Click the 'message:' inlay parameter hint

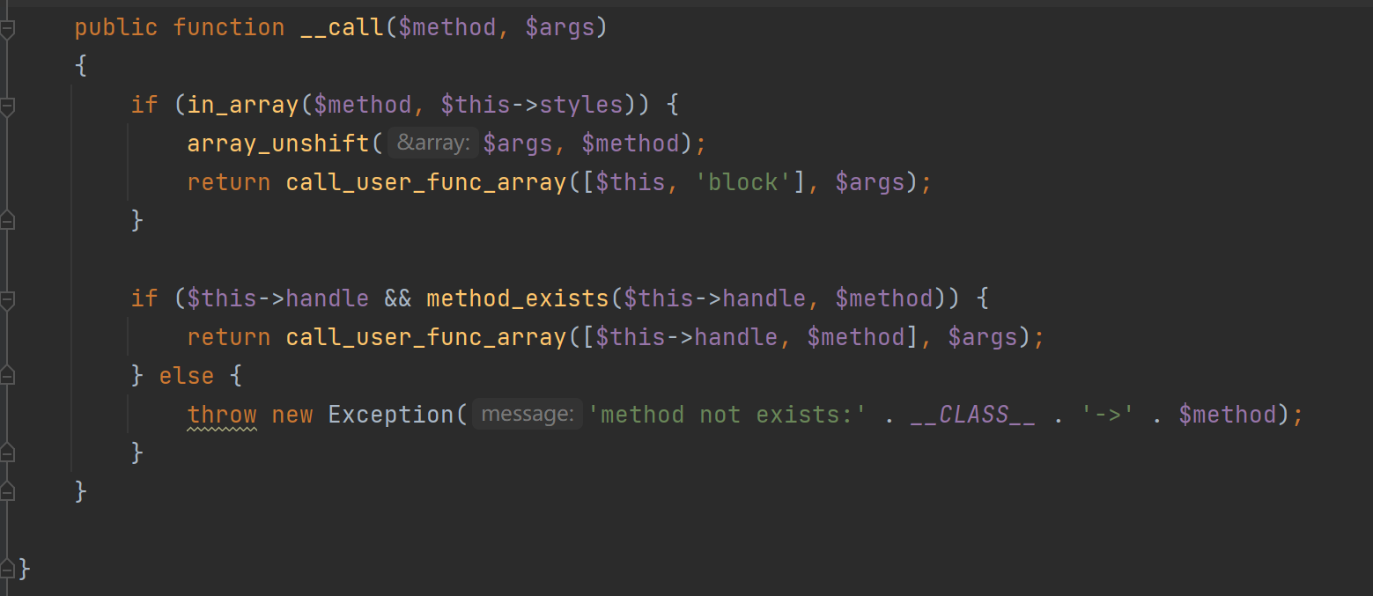[x=527, y=414]
